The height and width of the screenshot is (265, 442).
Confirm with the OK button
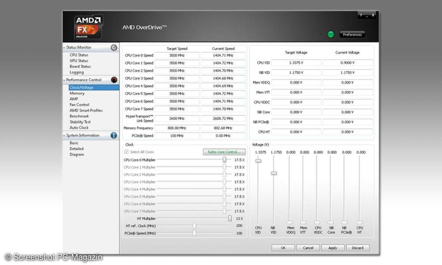click(x=283, y=248)
